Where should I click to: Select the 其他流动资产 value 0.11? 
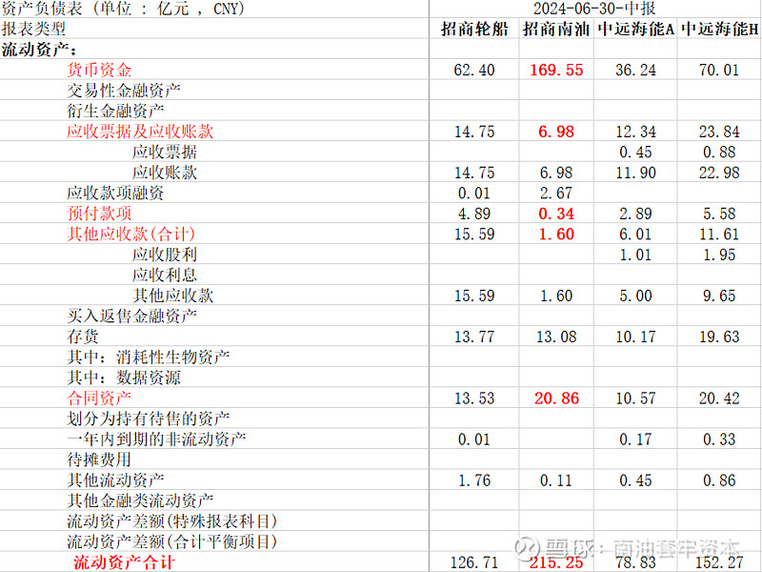(x=556, y=480)
